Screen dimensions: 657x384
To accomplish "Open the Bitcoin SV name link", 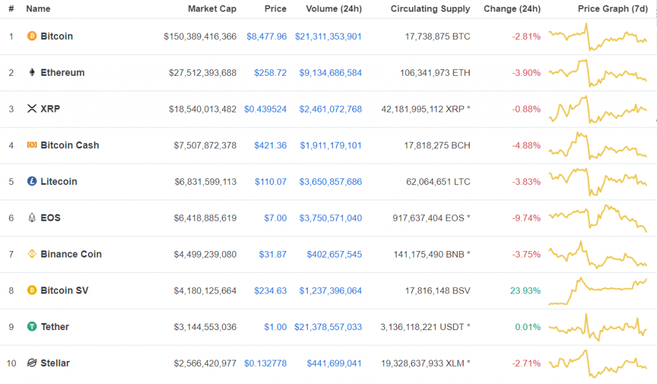I will 64,290.
